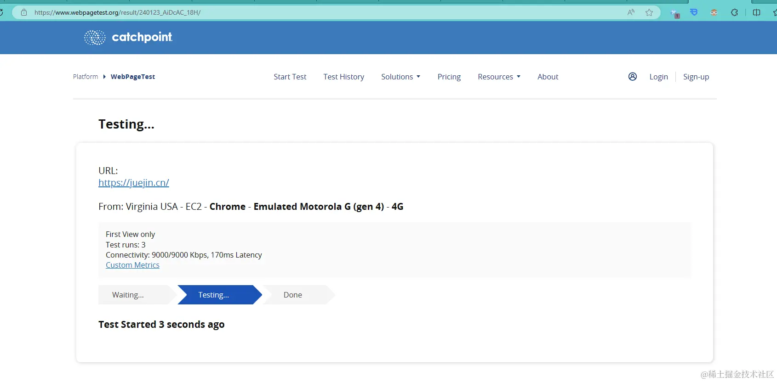The height and width of the screenshot is (382, 777).
Task: Go to the Pricing page
Action: click(449, 77)
